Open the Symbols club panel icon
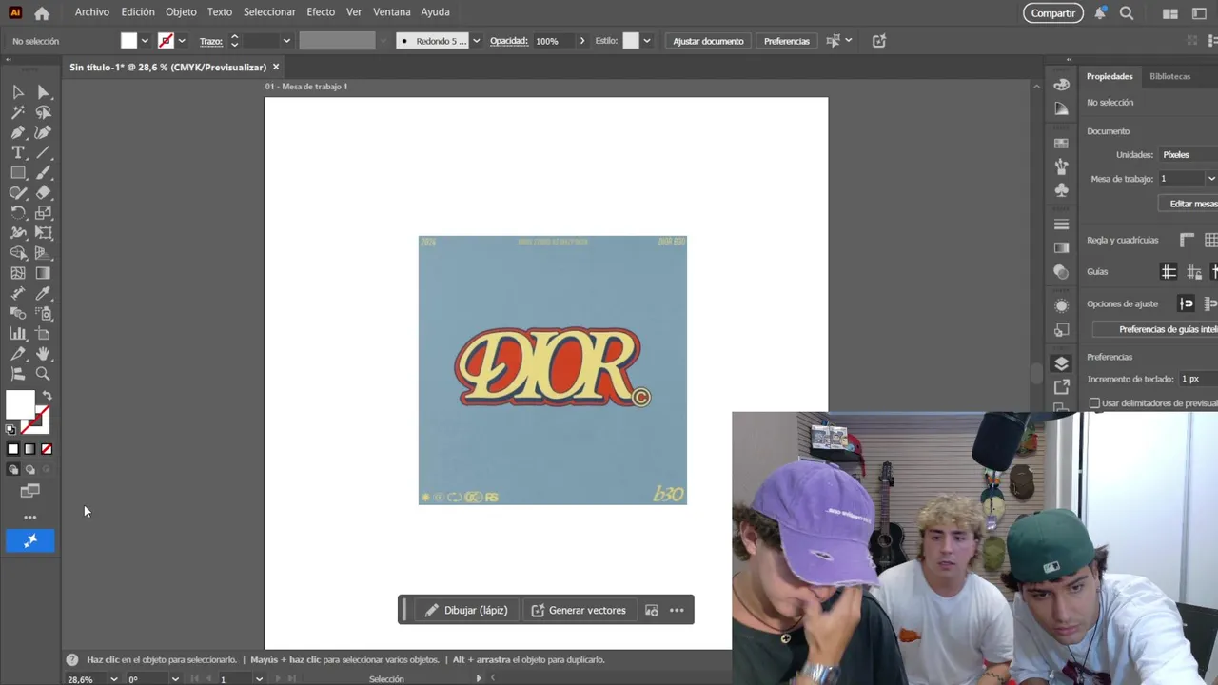 tap(1061, 189)
